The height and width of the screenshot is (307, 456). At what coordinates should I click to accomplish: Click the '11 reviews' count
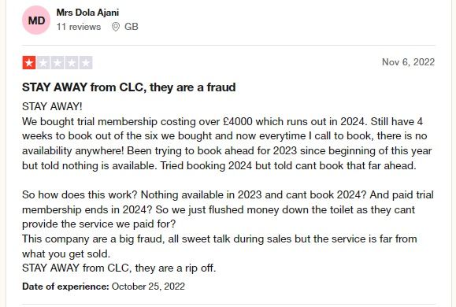[79, 27]
